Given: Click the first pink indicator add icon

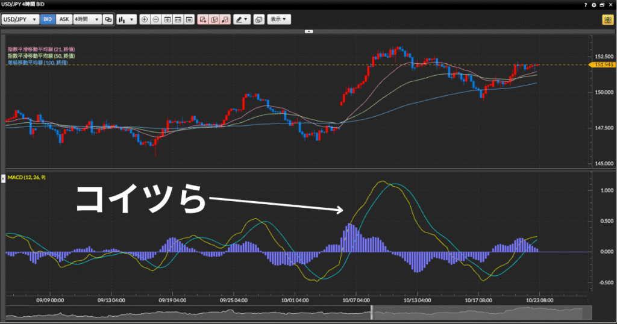Looking at the screenshot, I should click(x=202, y=19).
